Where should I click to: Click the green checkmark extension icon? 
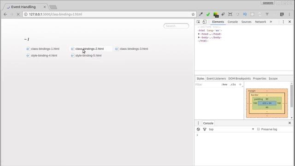(x=208, y=14)
